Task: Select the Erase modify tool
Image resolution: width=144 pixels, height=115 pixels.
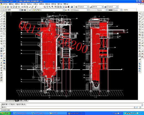Action: (4, 14)
